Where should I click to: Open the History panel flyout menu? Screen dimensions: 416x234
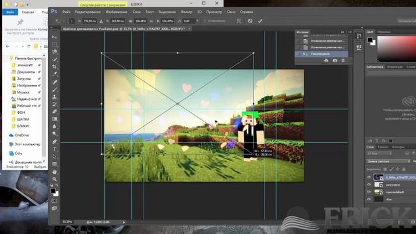pyautogui.click(x=350, y=32)
